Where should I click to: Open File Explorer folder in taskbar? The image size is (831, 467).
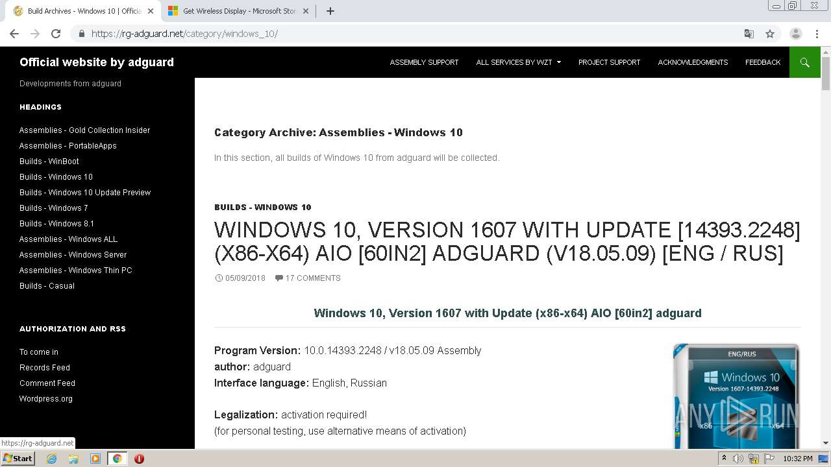coord(73,459)
